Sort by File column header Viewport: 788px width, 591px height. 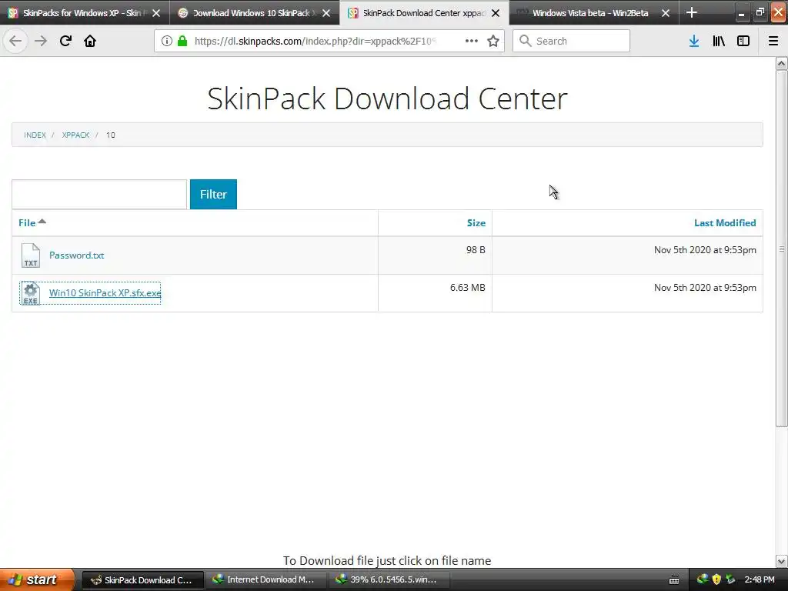coord(27,222)
